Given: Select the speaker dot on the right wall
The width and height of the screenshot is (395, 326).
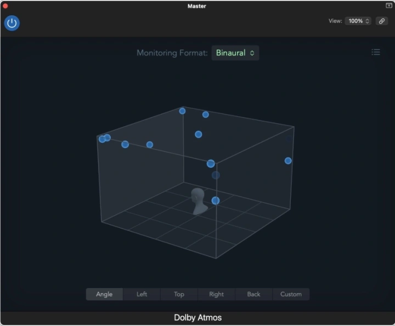Looking at the screenshot, I should [288, 161].
